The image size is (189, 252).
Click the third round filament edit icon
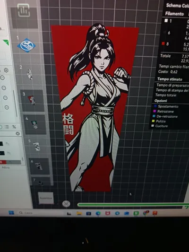pos(5,98)
